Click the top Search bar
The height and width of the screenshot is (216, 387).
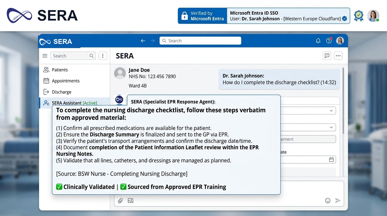[200, 41]
